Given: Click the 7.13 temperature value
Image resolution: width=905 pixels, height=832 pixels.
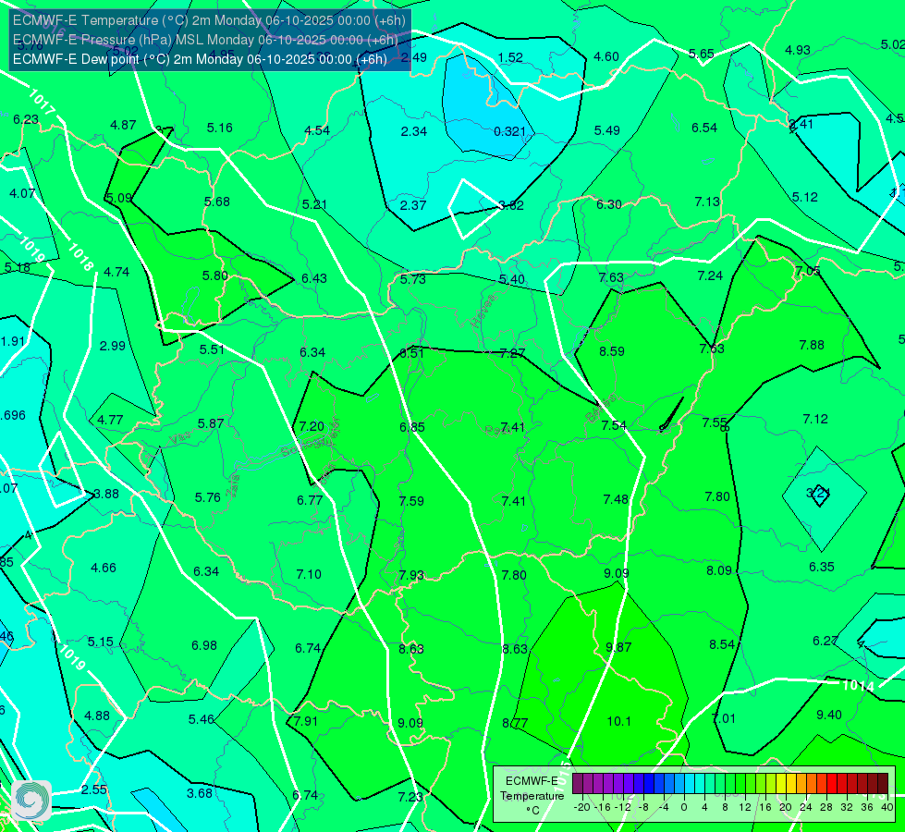Looking at the screenshot, I should tap(707, 202).
